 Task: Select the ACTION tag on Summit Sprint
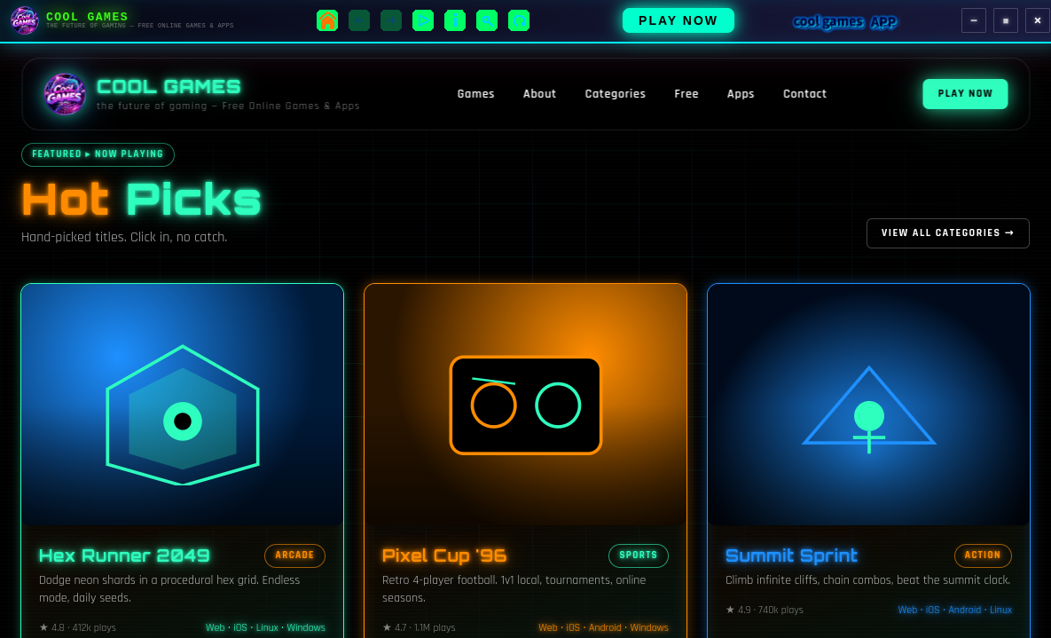click(983, 555)
